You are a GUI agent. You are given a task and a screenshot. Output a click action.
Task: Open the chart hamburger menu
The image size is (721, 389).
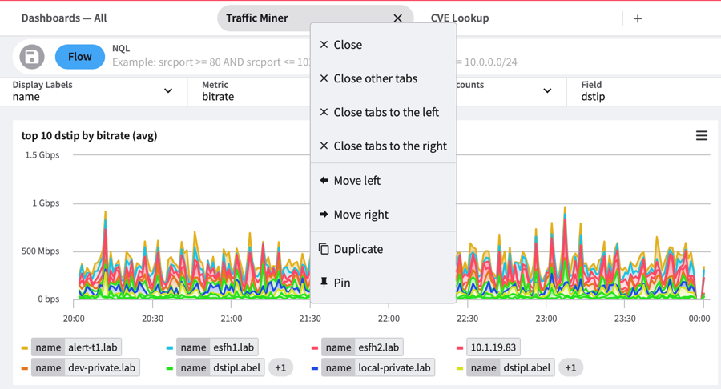click(x=701, y=136)
